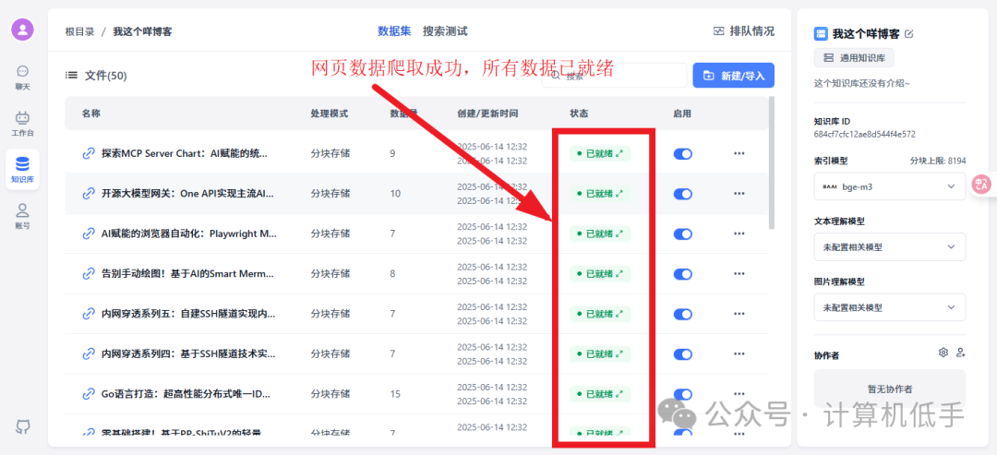Open more options for 探索MCP Server Chart row
997x455 pixels.
[x=739, y=153]
